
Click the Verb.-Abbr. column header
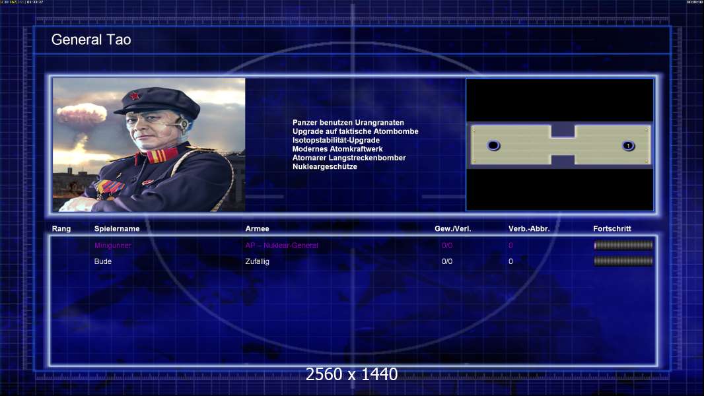pos(529,229)
